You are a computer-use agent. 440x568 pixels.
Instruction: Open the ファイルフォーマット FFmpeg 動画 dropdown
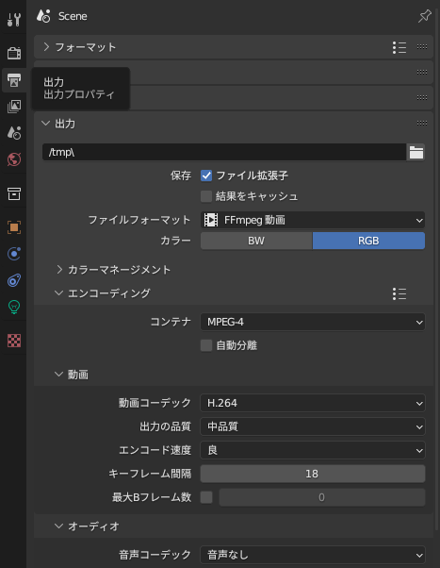313,220
